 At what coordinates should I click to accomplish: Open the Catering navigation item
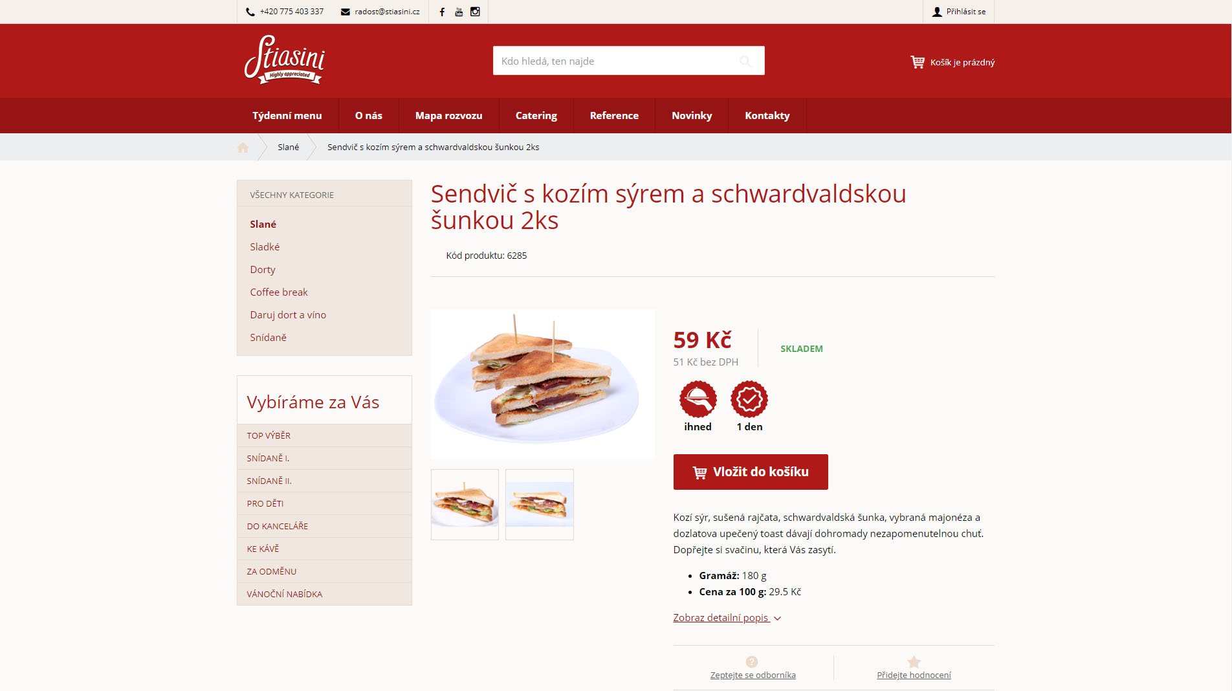pos(536,116)
